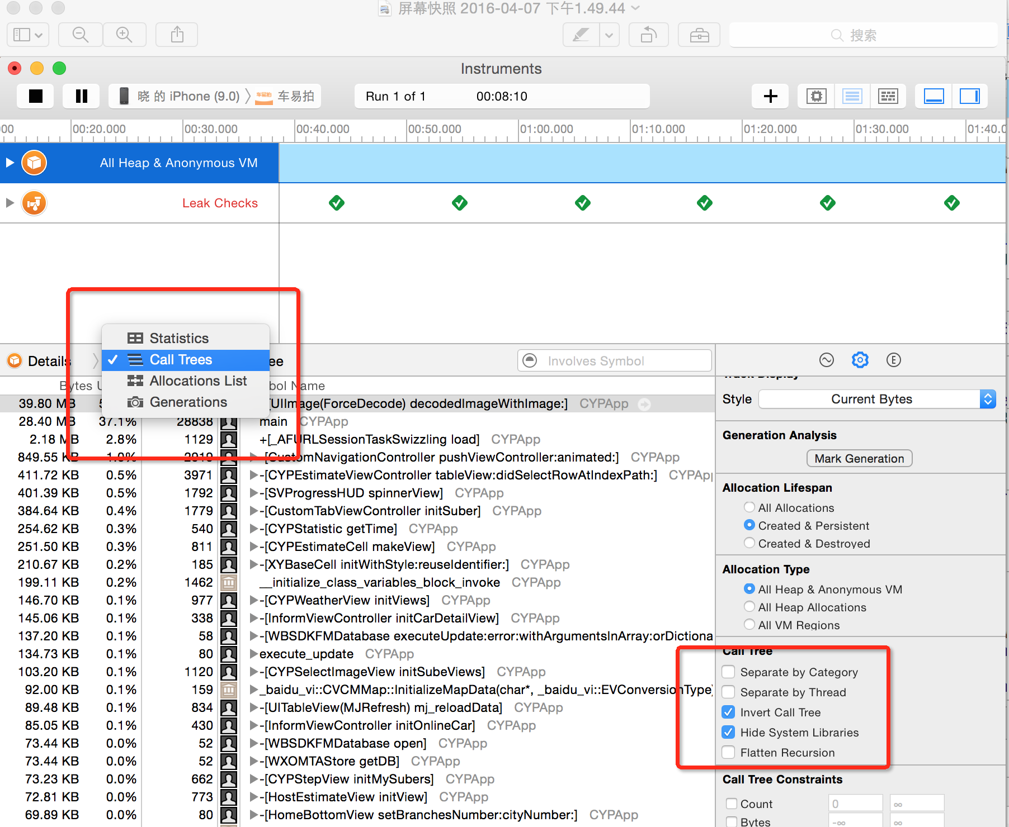Click Preview zoom out icon
This screenshot has height=827, width=1009.
click(81, 35)
